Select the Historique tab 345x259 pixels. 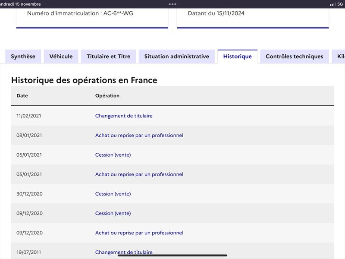click(x=238, y=57)
